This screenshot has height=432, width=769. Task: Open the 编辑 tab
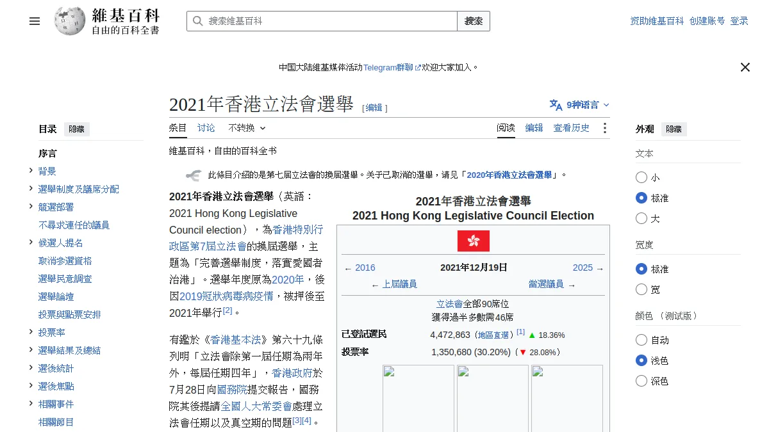534,128
